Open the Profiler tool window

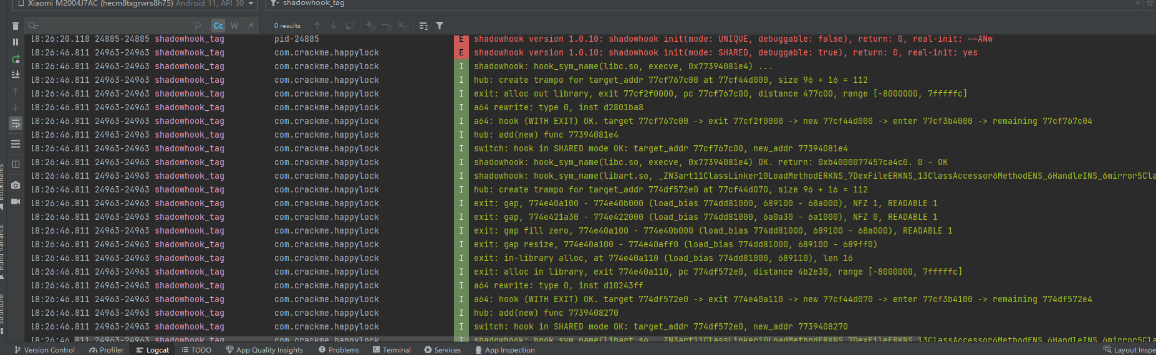[107, 349]
